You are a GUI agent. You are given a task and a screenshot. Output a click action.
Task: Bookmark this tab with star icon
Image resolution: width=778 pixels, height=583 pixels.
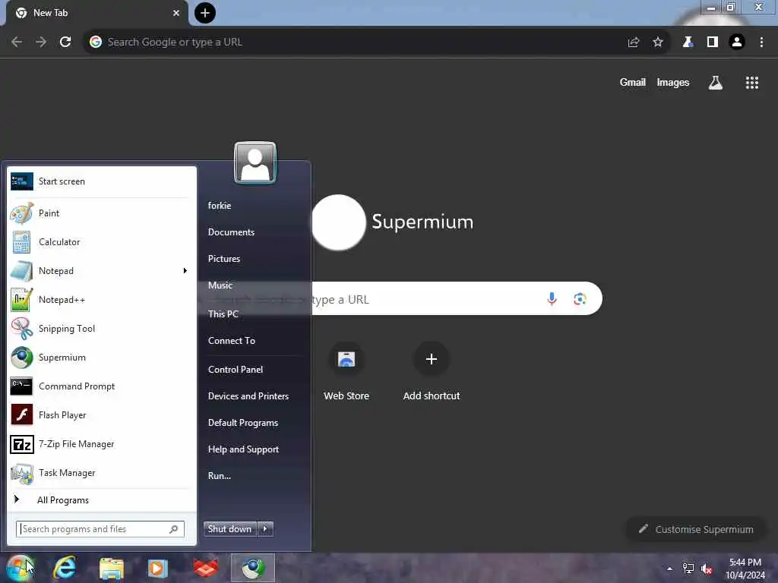pos(658,43)
